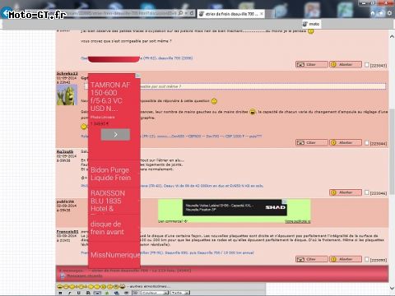Open the MissNumerique ad link
The image size is (395, 296).
[x=115, y=255]
